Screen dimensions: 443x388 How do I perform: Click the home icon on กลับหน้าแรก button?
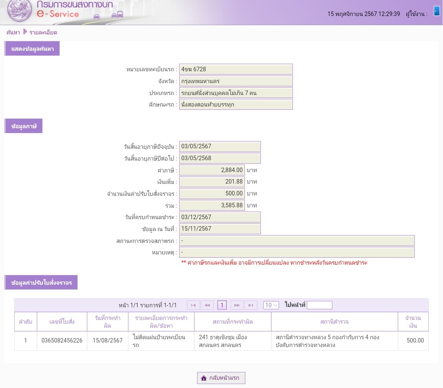point(204,378)
